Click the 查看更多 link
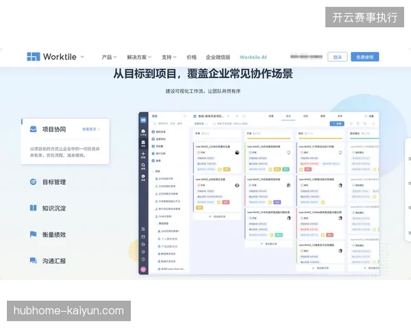 pos(90,129)
